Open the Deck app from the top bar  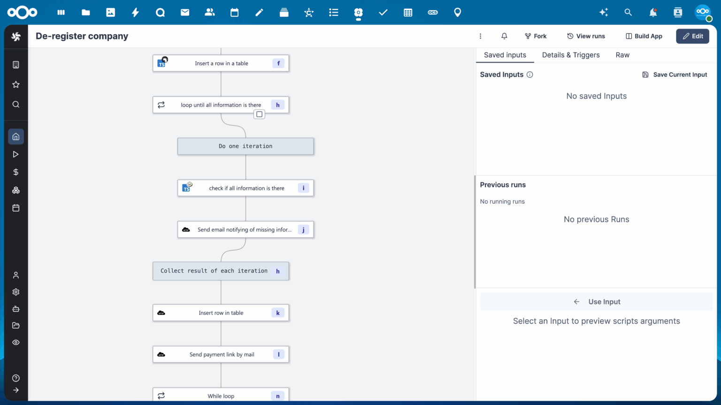coord(284,12)
